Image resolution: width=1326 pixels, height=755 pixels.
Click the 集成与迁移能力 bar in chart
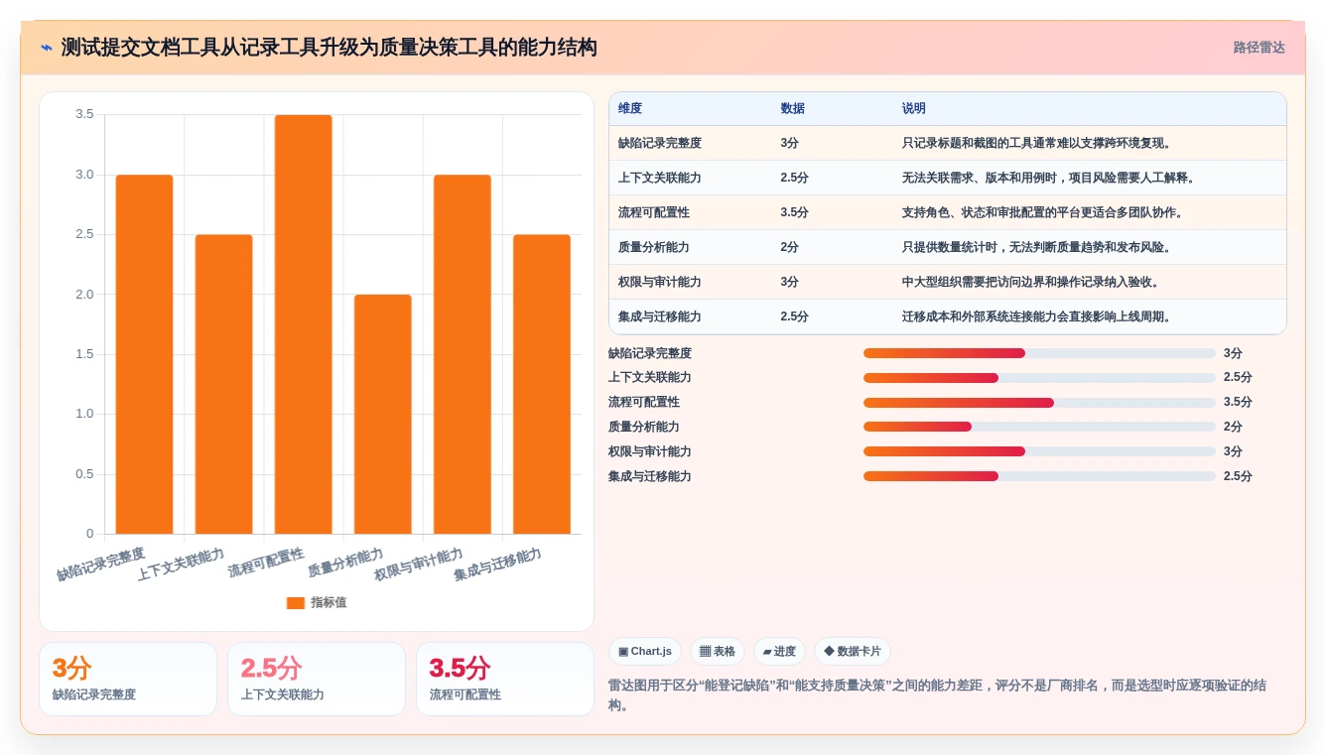pyautogui.click(x=541, y=384)
